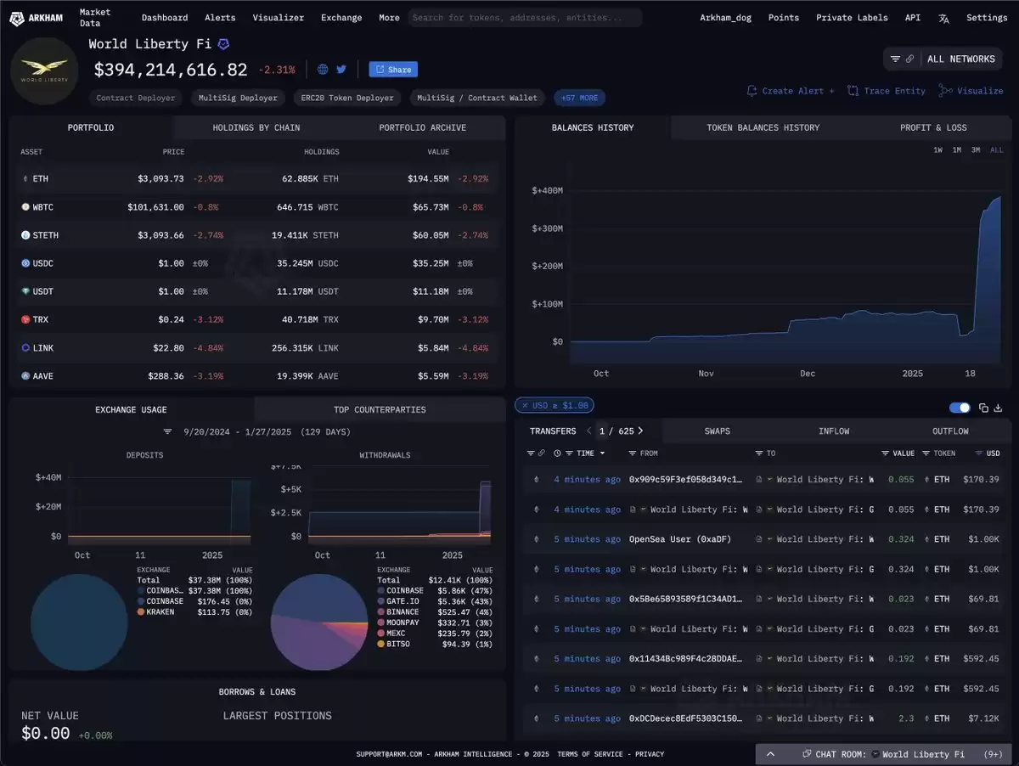1019x766 pixels.
Task: Copy the transfers table with copy icon
Action: coord(983,408)
